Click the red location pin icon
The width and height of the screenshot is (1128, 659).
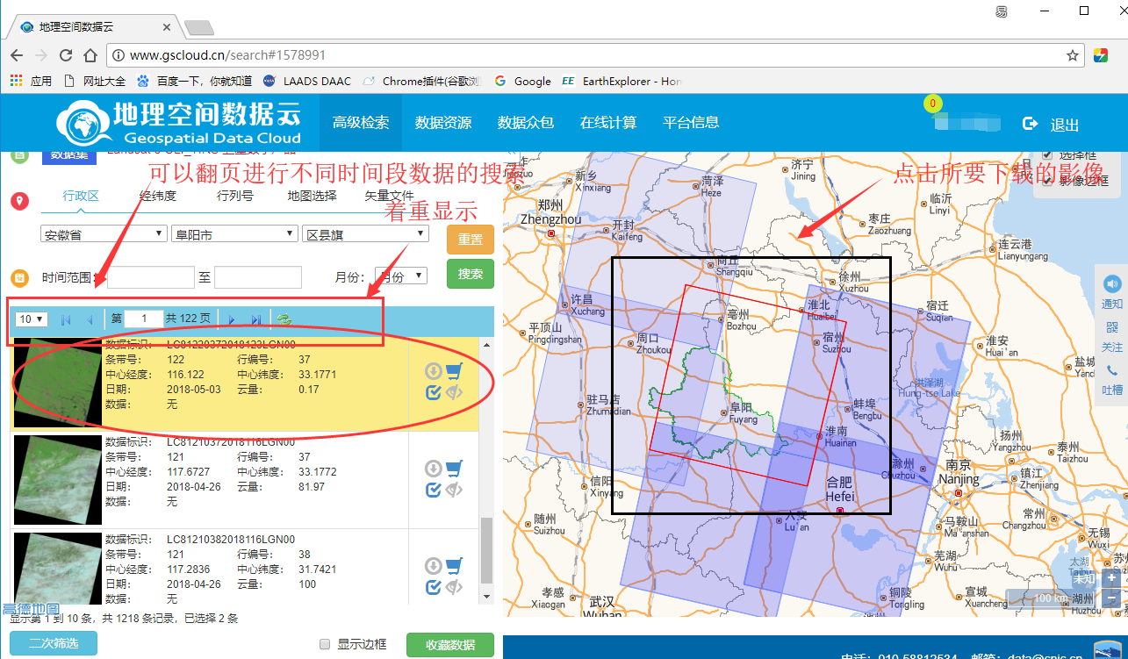(x=19, y=201)
